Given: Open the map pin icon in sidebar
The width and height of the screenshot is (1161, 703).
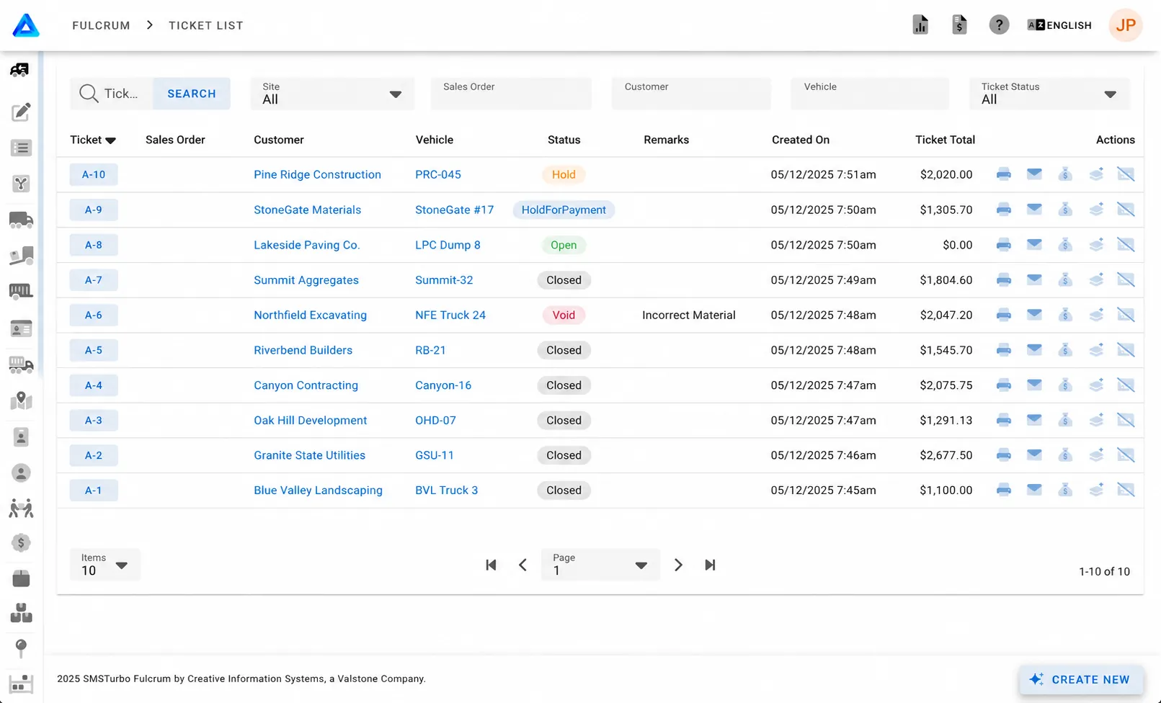Looking at the screenshot, I should click(21, 400).
